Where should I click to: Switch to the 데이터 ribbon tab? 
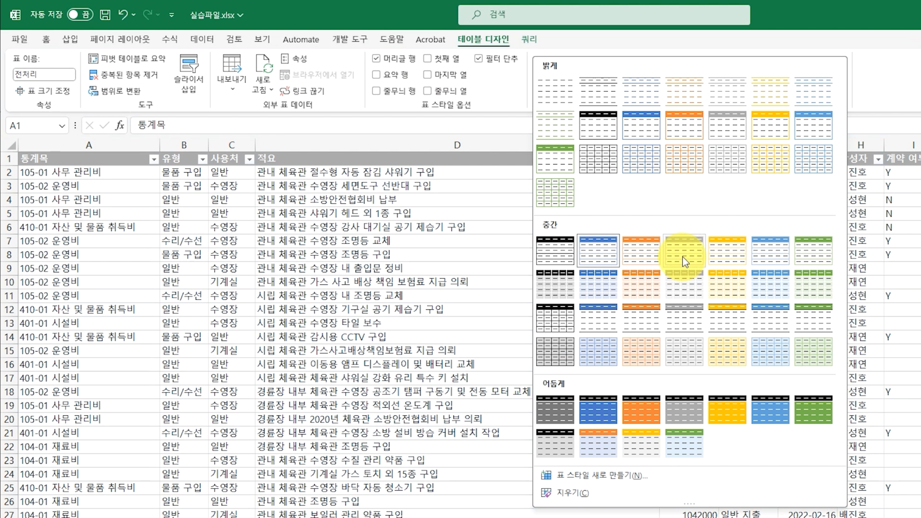pos(202,39)
